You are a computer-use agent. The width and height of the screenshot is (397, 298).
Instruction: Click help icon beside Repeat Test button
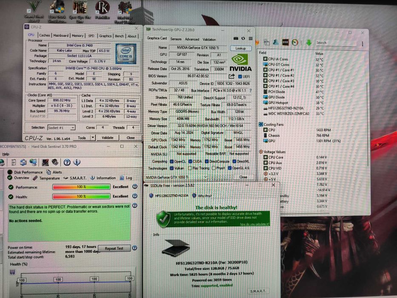click(x=134, y=248)
